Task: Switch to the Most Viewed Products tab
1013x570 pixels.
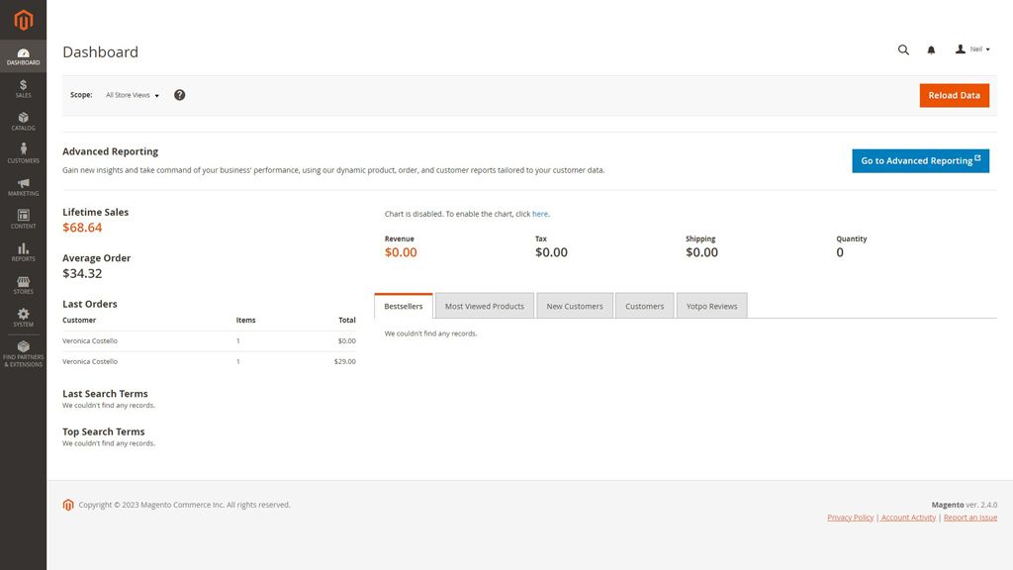Action: [484, 305]
